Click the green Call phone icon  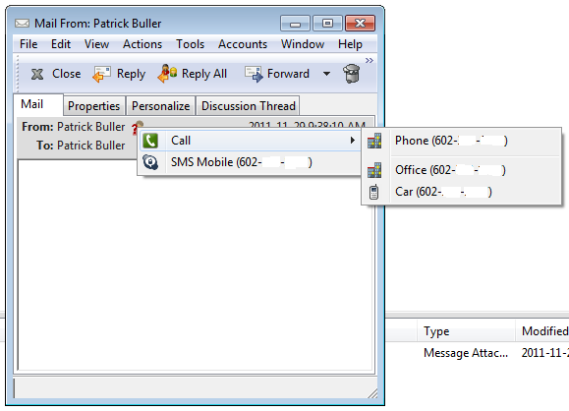tap(150, 141)
